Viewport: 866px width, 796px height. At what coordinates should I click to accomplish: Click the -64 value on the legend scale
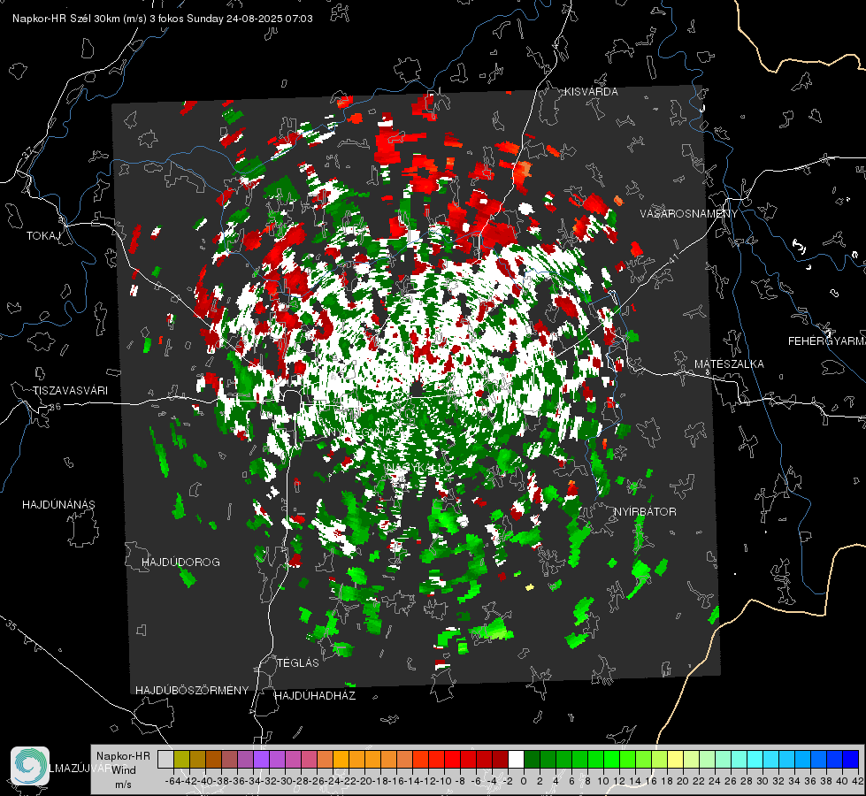173,781
